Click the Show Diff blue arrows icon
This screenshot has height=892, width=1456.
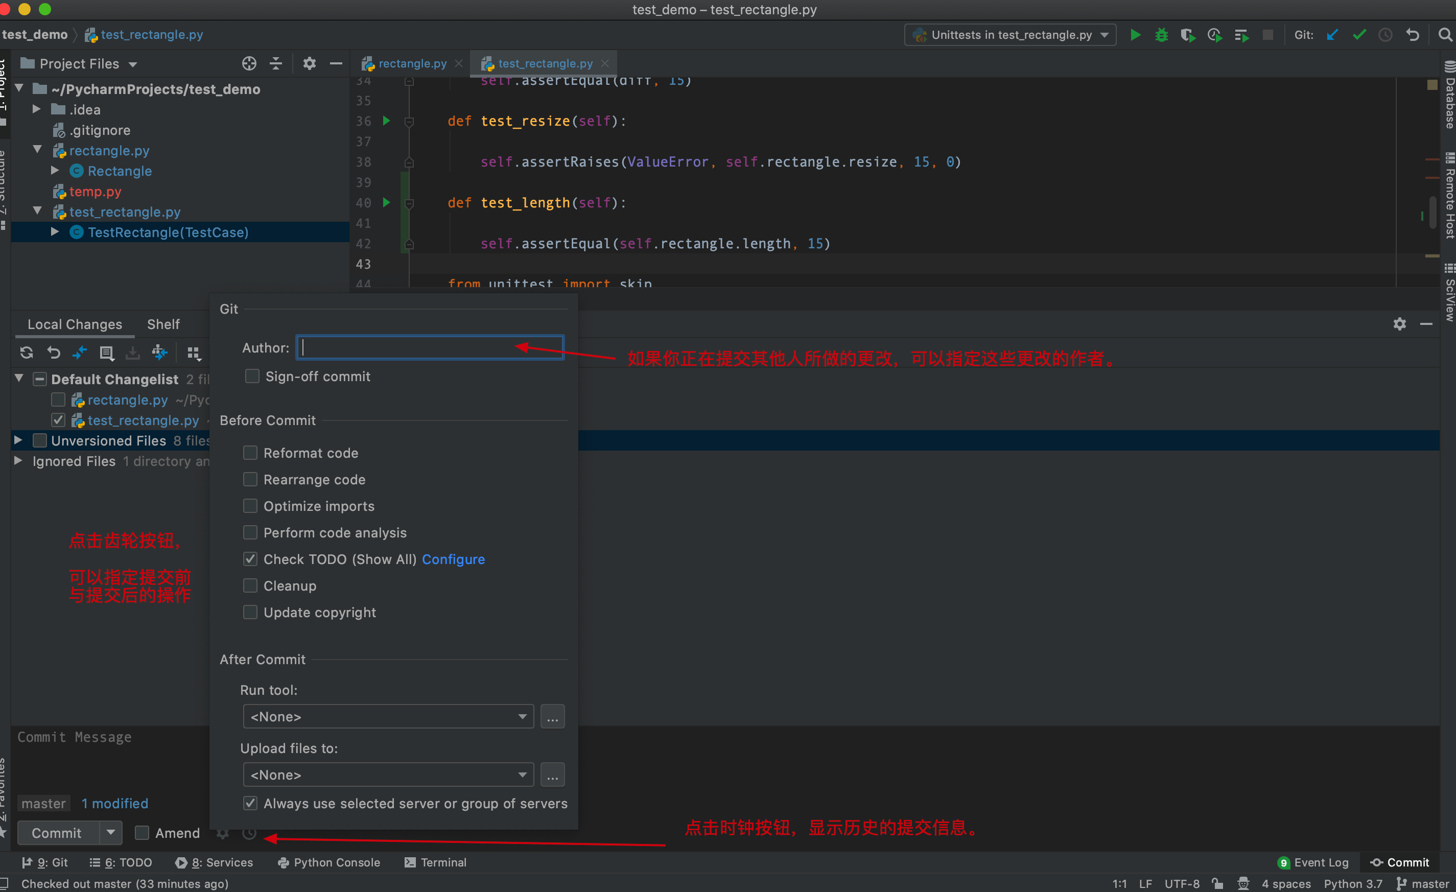point(80,353)
